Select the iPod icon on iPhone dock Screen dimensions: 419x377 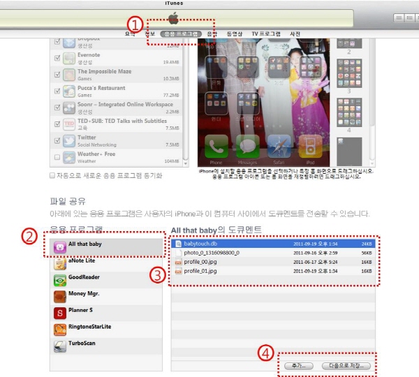click(310, 147)
